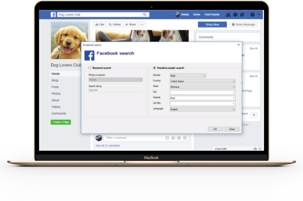Open the Where to search dropdown
This screenshot has height=201, width=303.
tap(115, 80)
